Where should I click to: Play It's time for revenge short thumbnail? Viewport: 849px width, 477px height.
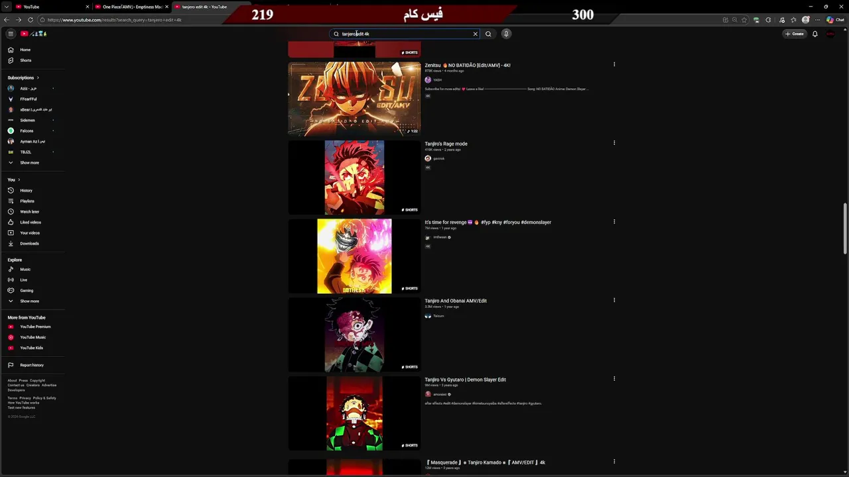pyautogui.click(x=354, y=256)
